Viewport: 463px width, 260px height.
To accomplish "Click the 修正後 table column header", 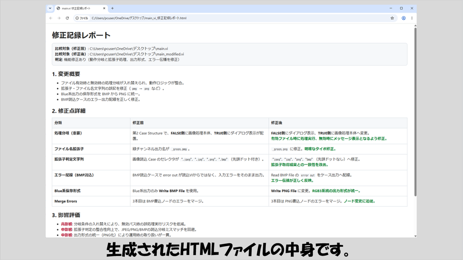I will (x=276, y=123).
